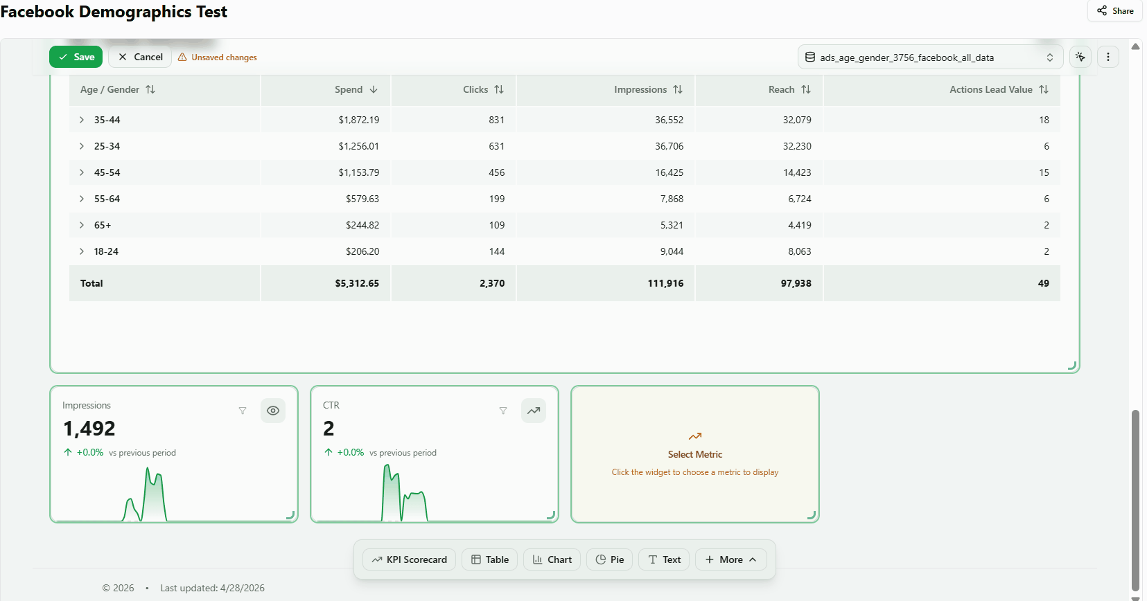Expand the 65+ age group row
1147x601 pixels.
[82, 225]
